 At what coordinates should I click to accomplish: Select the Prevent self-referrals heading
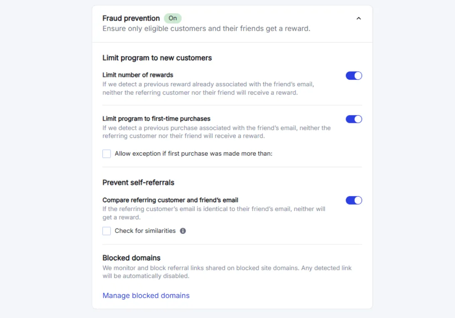(x=138, y=182)
